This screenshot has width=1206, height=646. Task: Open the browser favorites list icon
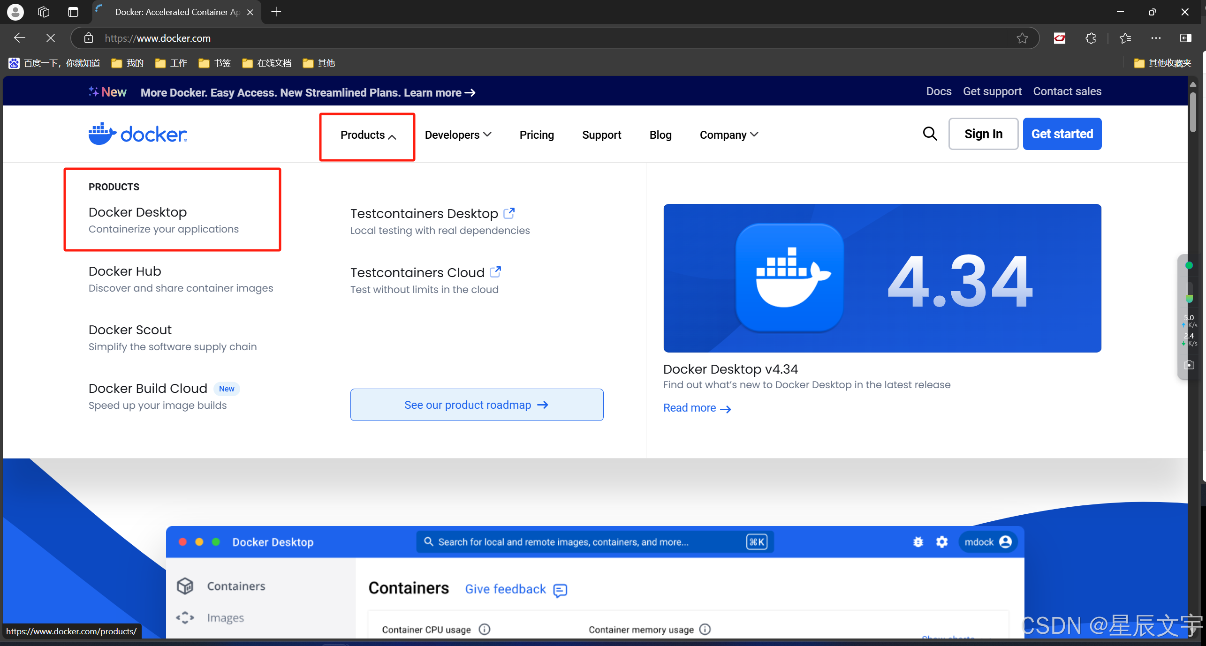(x=1125, y=38)
